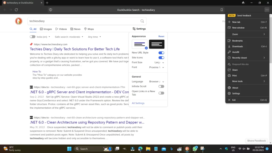Image resolution: width=272 pixels, height=153 pixels.
Task: Toggle the India (en) region switch
Action: pos(32,37)
